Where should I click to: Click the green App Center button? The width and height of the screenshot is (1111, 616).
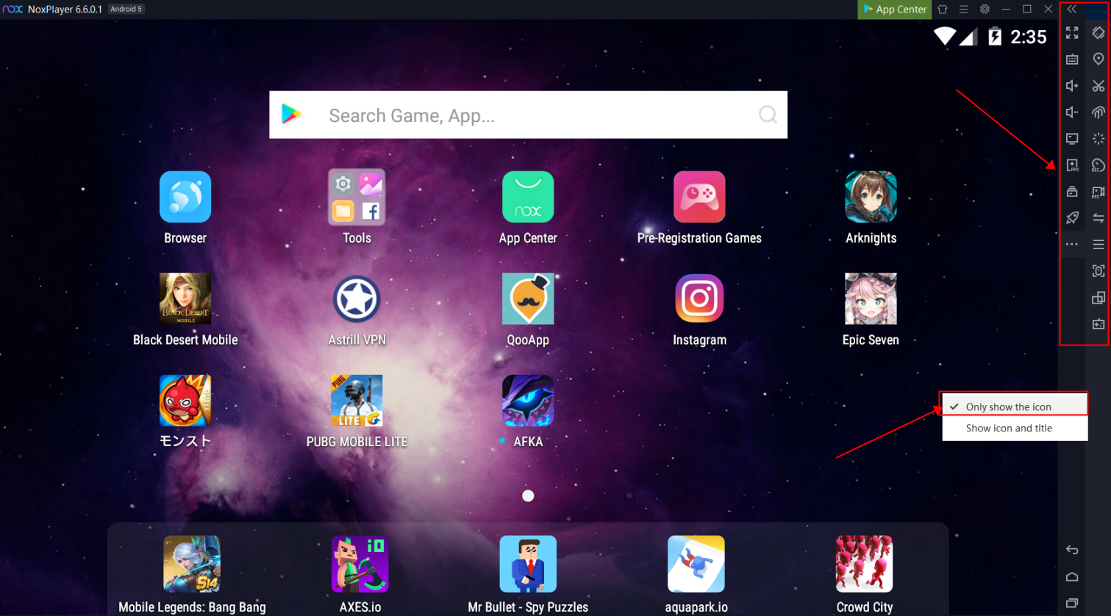click(x=895, y=10)
